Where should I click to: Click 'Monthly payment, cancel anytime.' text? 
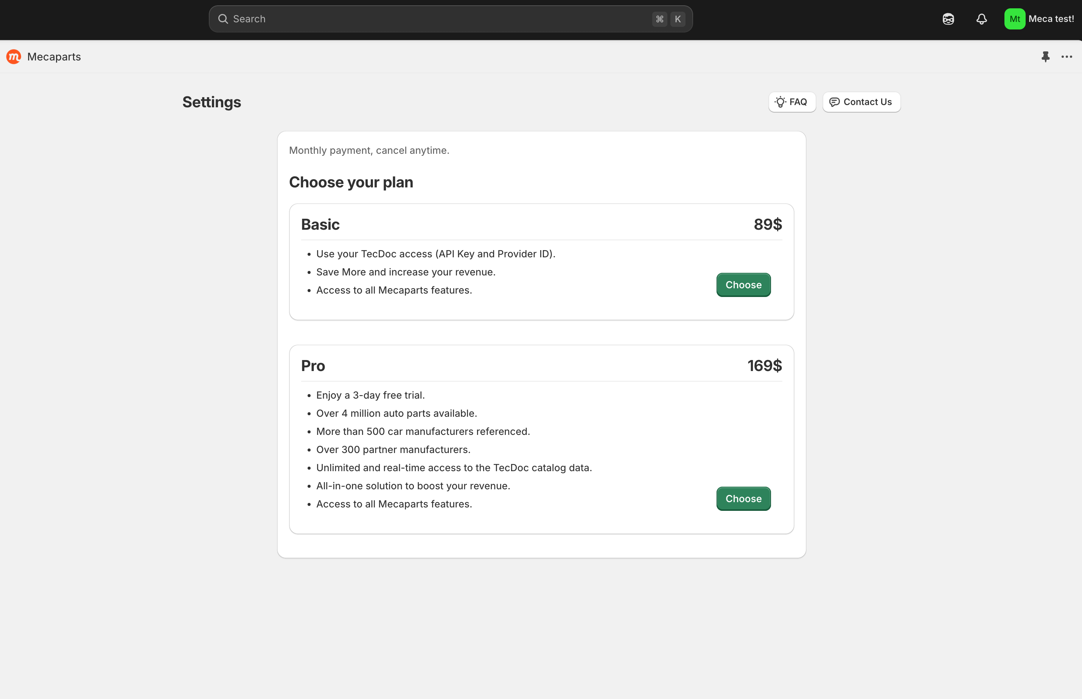369,151
